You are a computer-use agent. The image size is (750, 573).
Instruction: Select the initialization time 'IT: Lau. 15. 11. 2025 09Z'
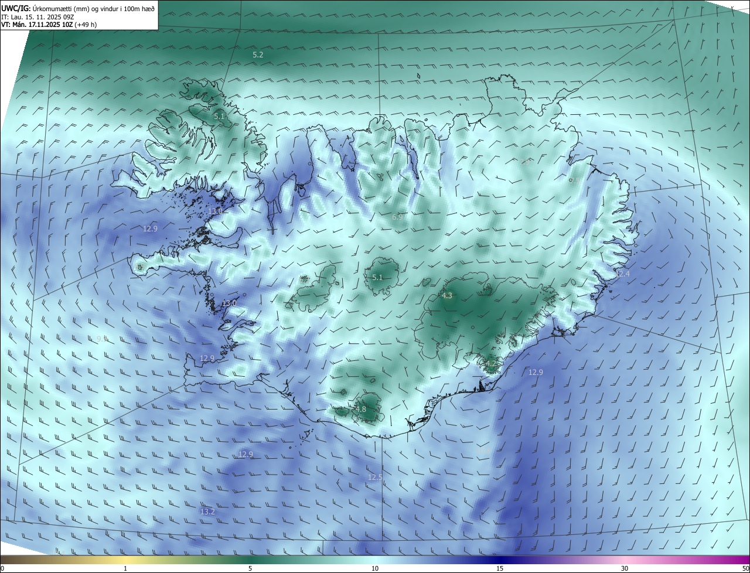coord(37,17)
